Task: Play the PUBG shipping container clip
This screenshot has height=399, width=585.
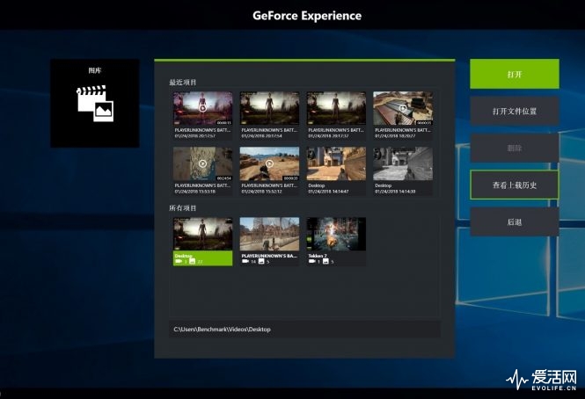Action: (403, 108)
